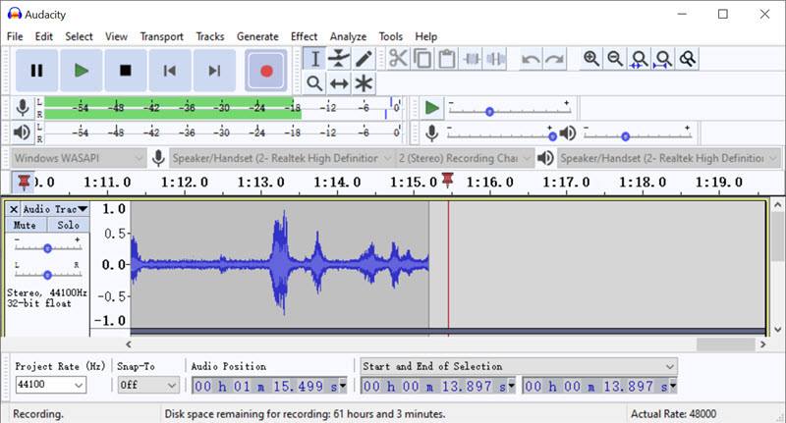Mute the Audio Track
Screen dimensions: 786x423
(26, 226)
